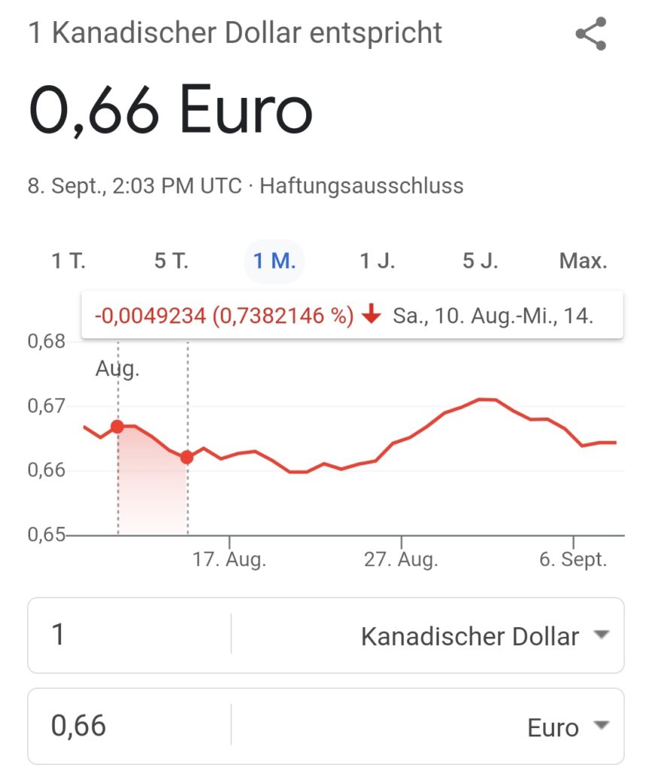
Task: Tap the share icon
Action: tap(591, 33)
